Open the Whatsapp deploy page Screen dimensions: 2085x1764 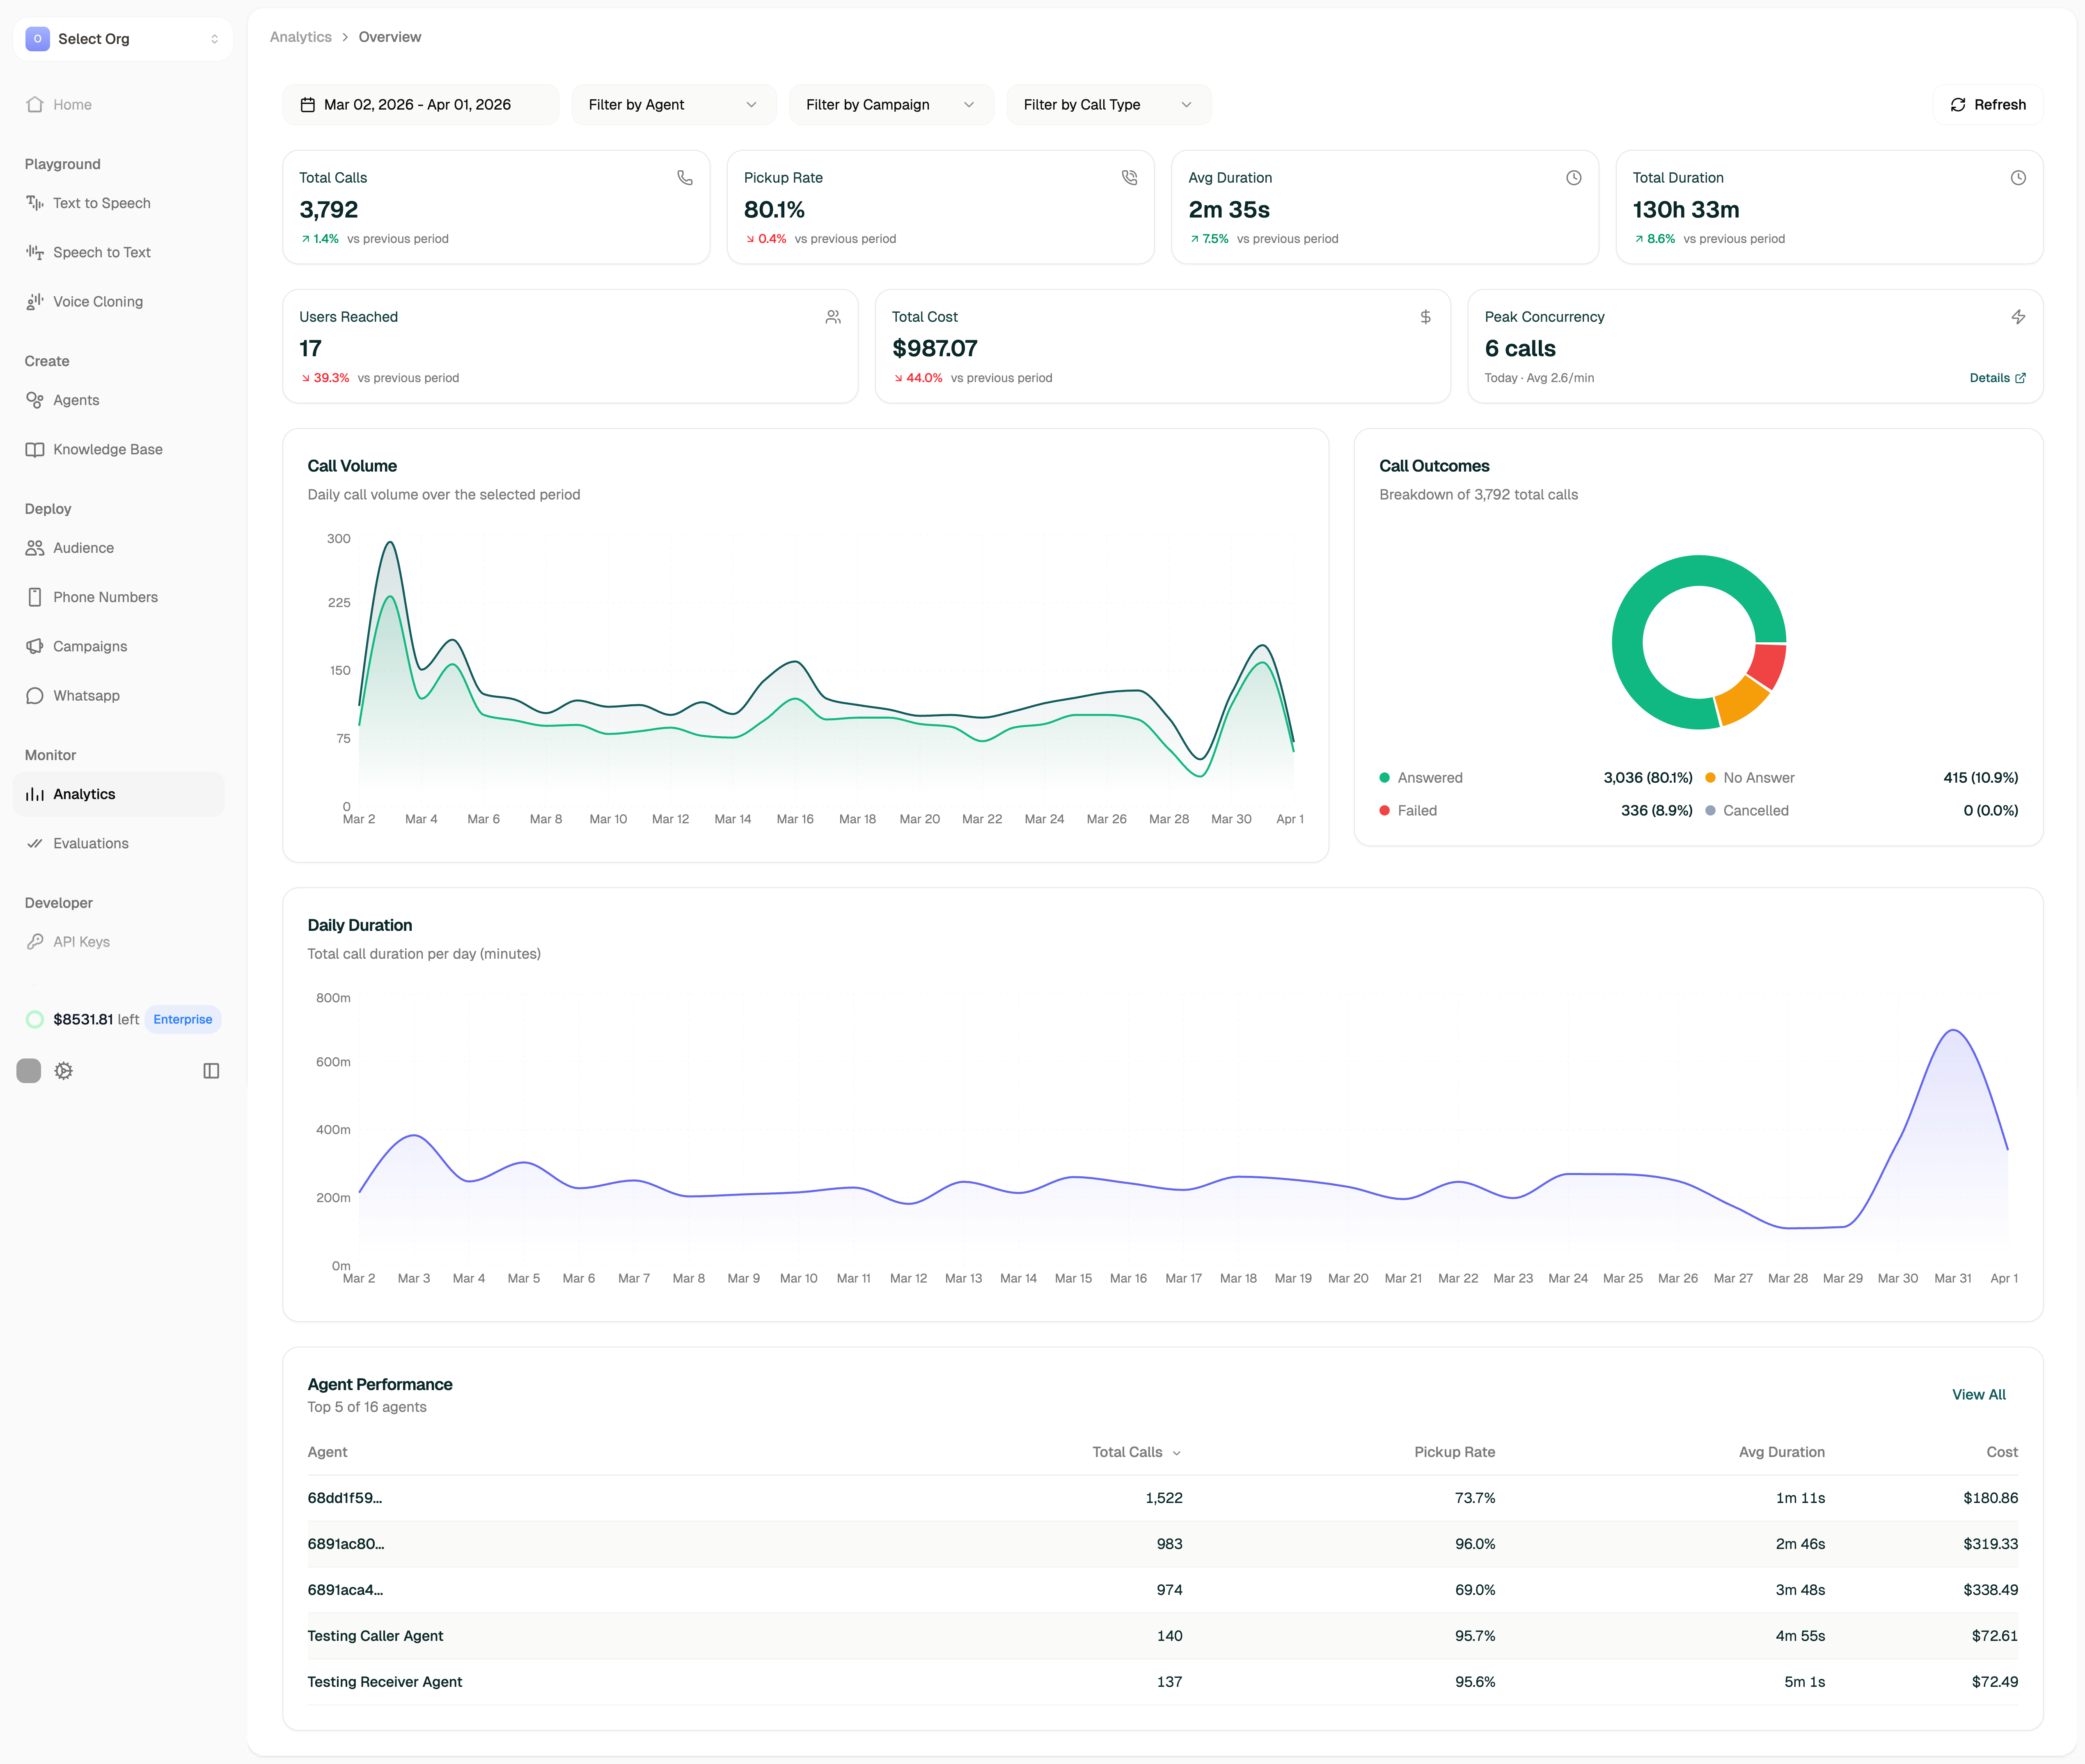click(x=86, y=696)
